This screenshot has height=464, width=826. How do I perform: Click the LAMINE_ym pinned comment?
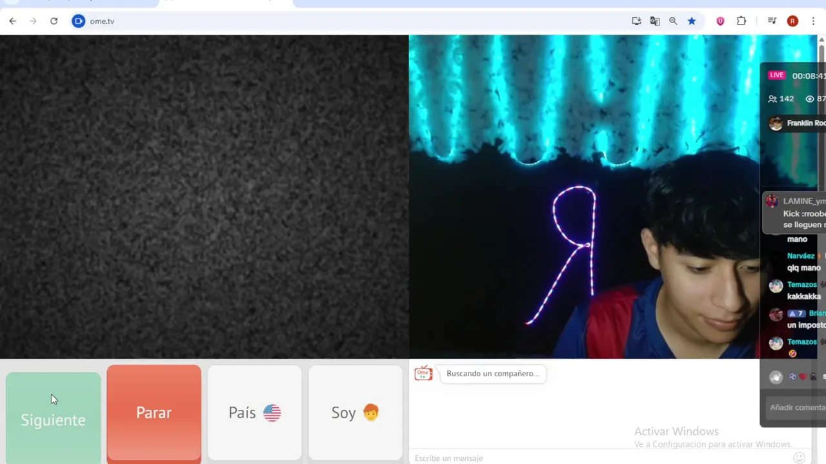(794, 213)
